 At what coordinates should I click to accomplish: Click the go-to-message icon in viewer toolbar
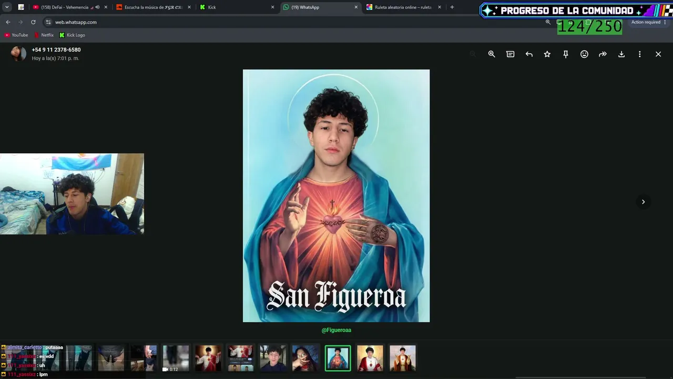(510, 54)
